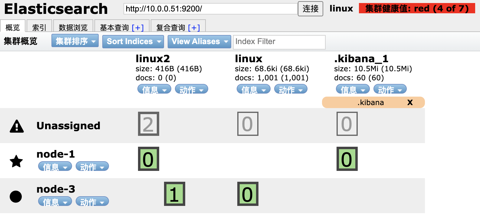Screen dimensions: 480x221
Task: Open the 信息 dropdown for linux2 index
Action: coord(154,89)
